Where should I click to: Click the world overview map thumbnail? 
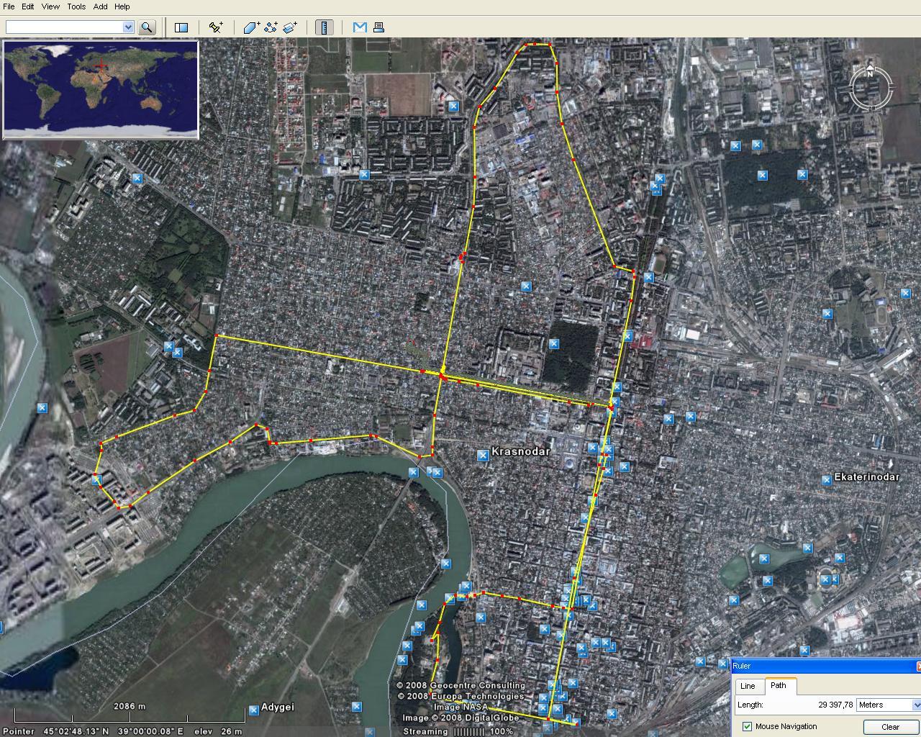point(101,89)
